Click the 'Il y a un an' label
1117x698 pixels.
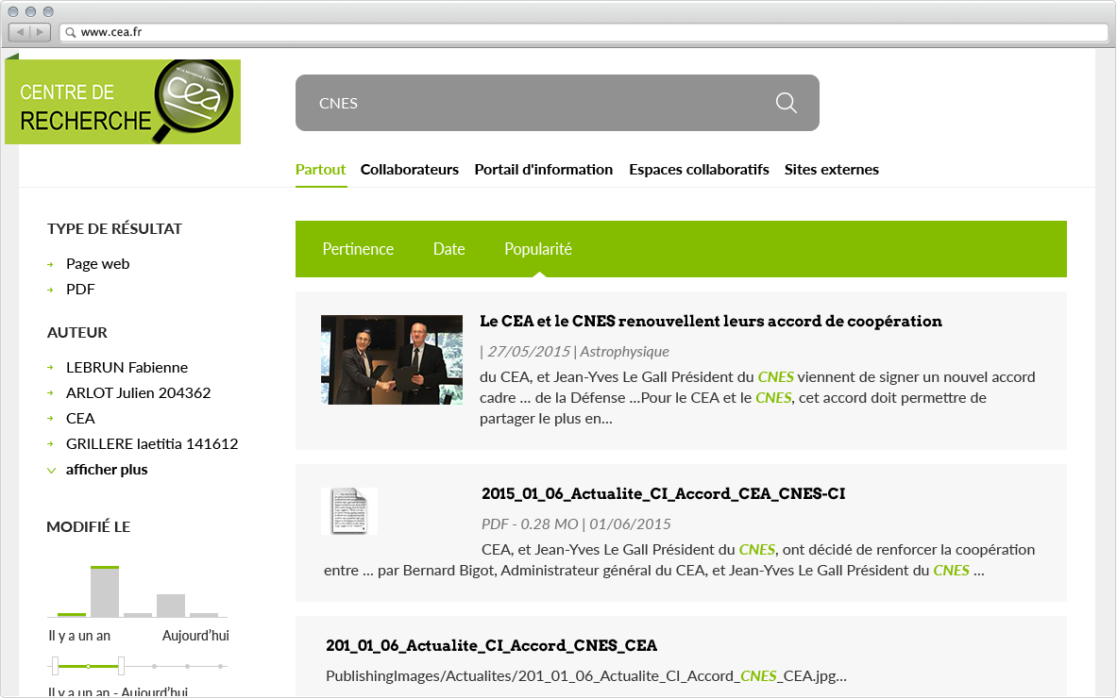click(79, 636)
